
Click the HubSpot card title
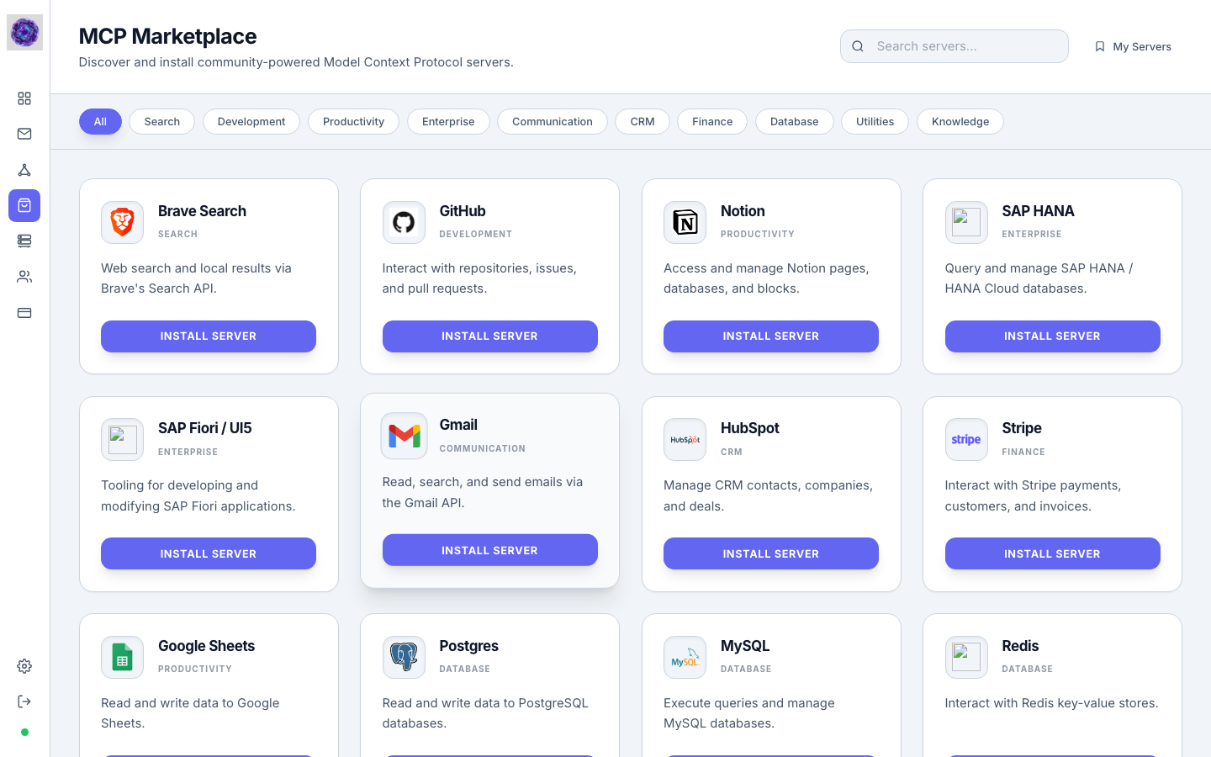click(749, 428)
